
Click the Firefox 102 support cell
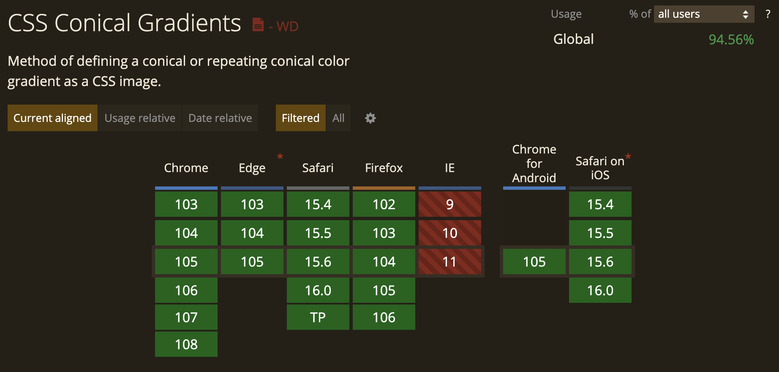[x=384, y=204]
